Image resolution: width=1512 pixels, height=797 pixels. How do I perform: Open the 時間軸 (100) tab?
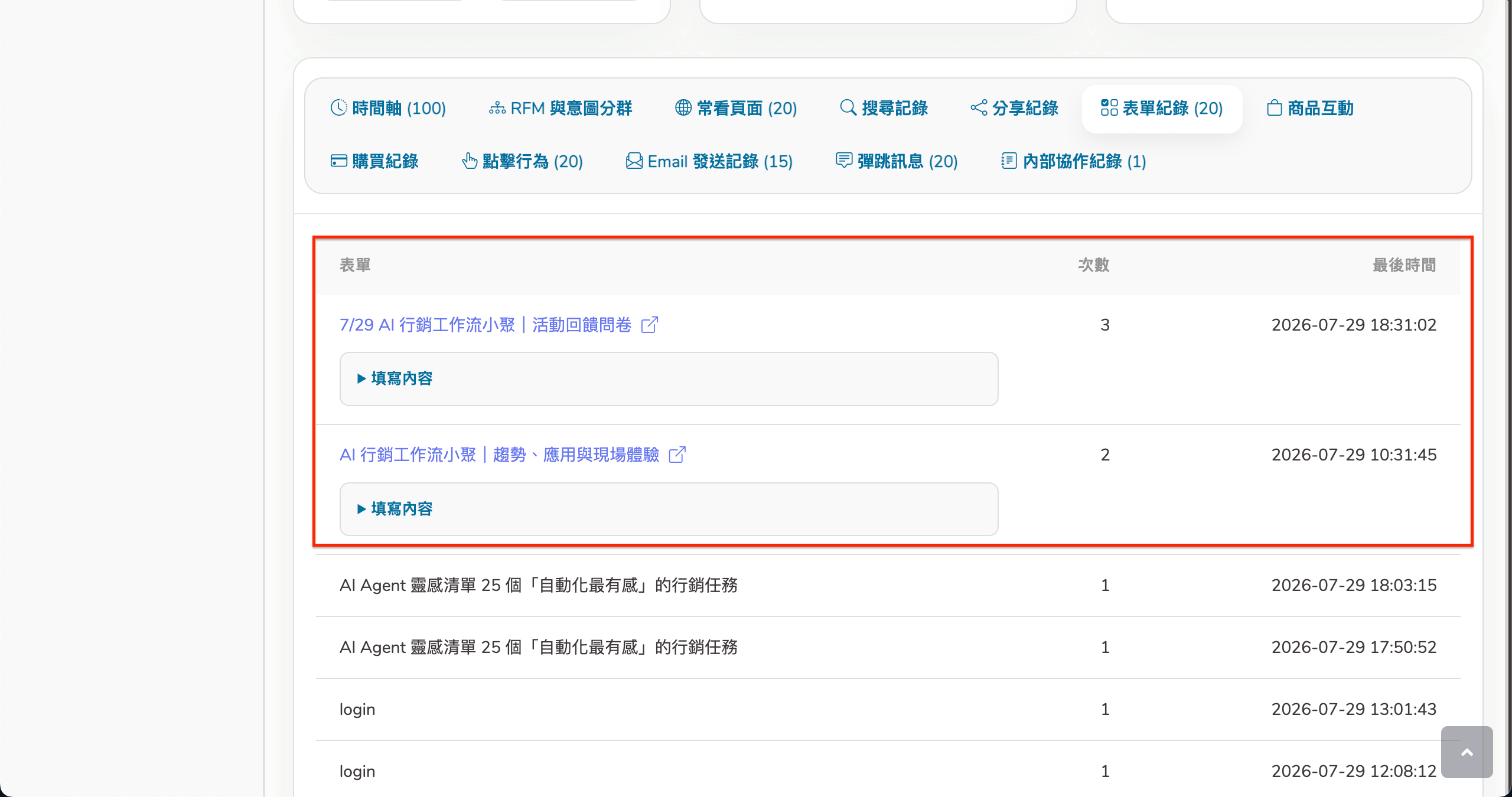click(x=388, y=109)
